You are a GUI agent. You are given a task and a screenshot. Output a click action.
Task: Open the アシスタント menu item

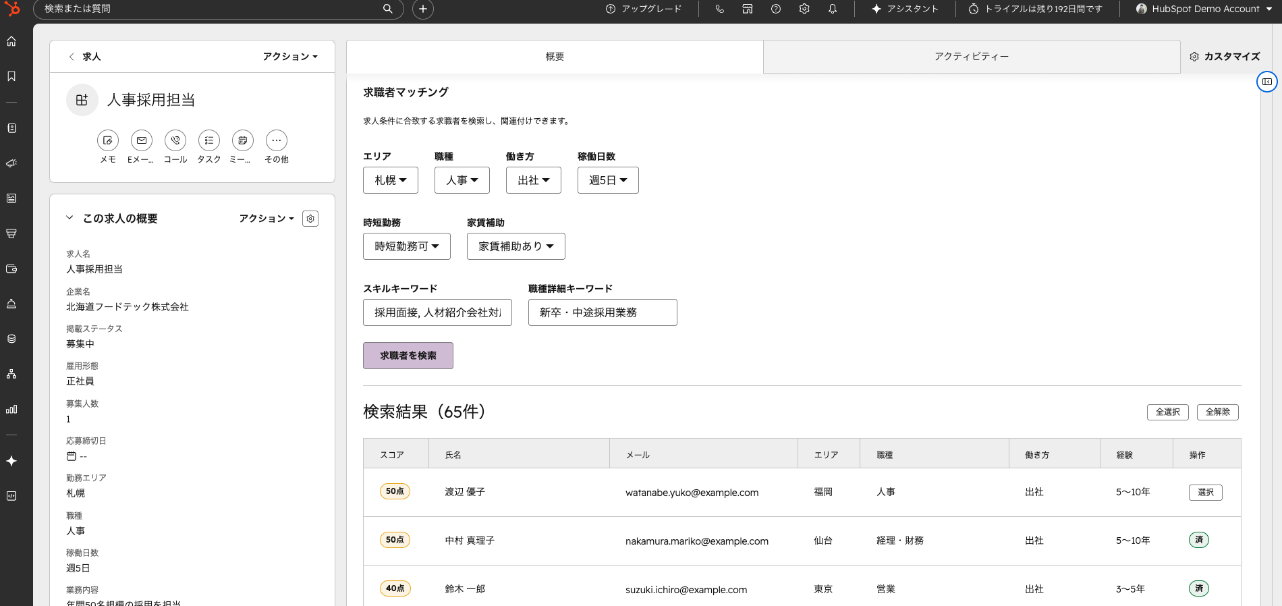pyautogui.click(x=905, y=9)
